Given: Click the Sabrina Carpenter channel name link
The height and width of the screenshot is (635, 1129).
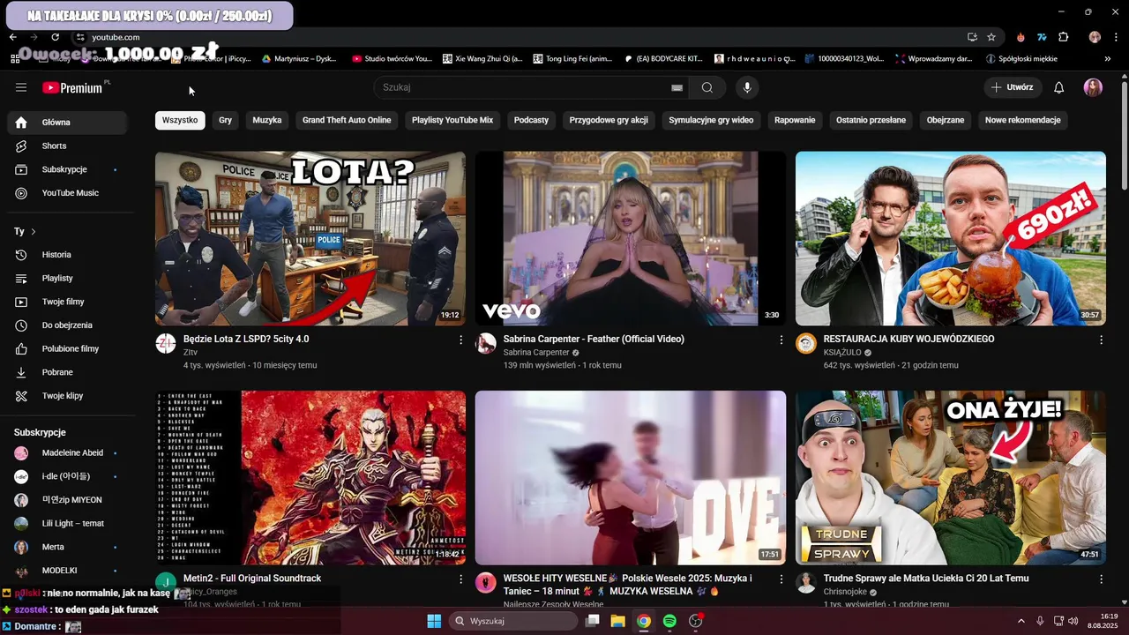Looking at the screenshot, I should point(536,353).
